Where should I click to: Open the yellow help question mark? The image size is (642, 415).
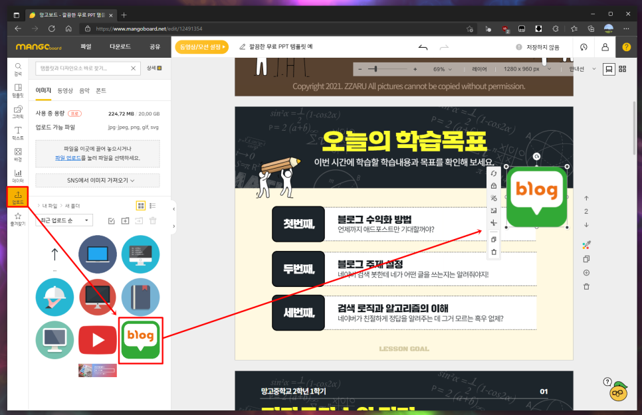(x=627, y=47)
